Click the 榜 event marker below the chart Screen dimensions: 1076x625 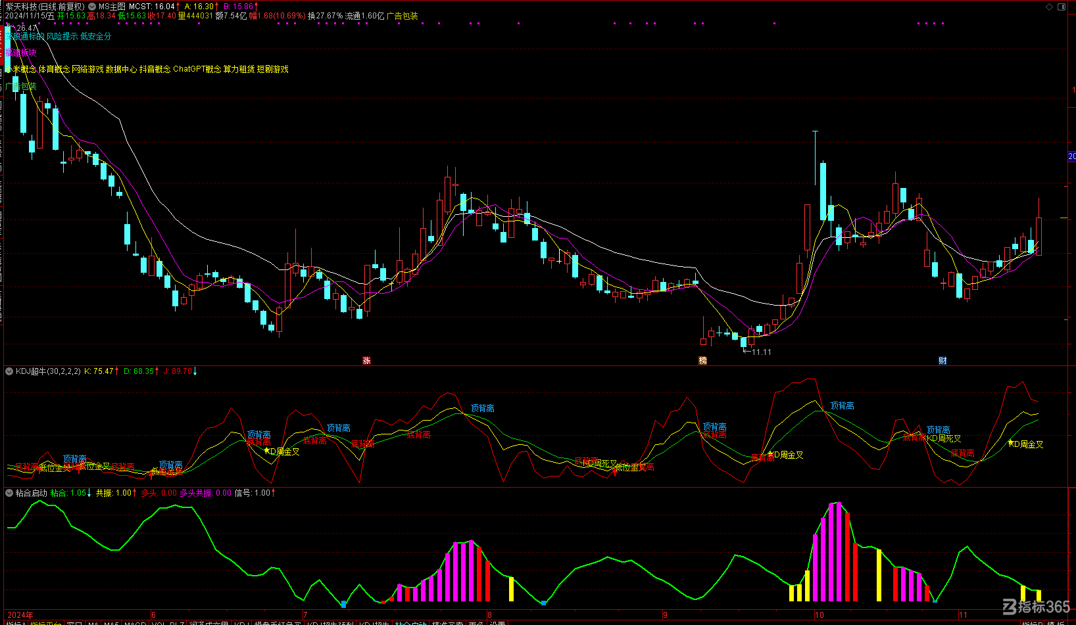(702, 361)
